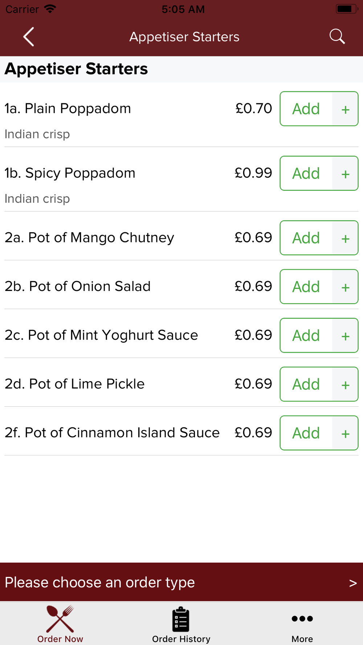
Task: Add Pot of Cinnamon Island Sauce
Action: pos(306,433)
